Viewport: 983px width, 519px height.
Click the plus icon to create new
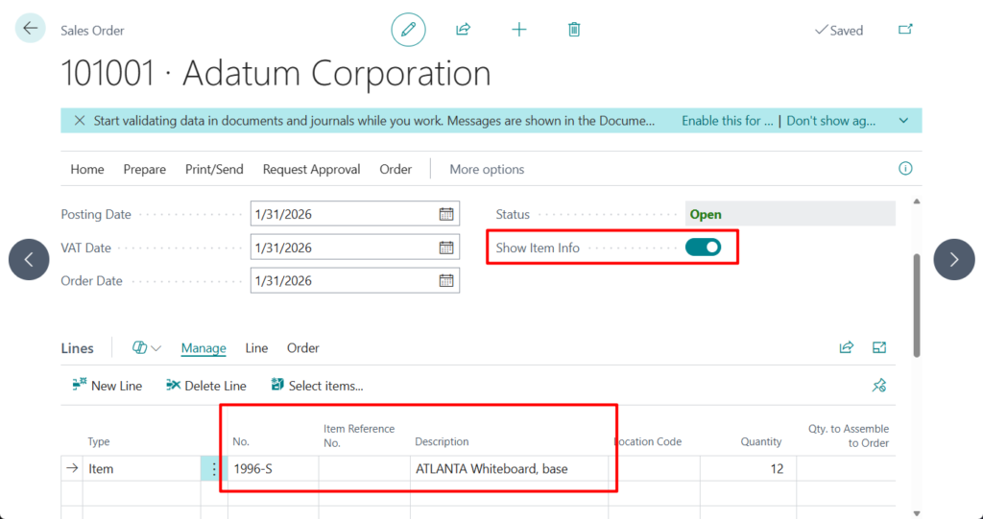(x=519, y=30)
